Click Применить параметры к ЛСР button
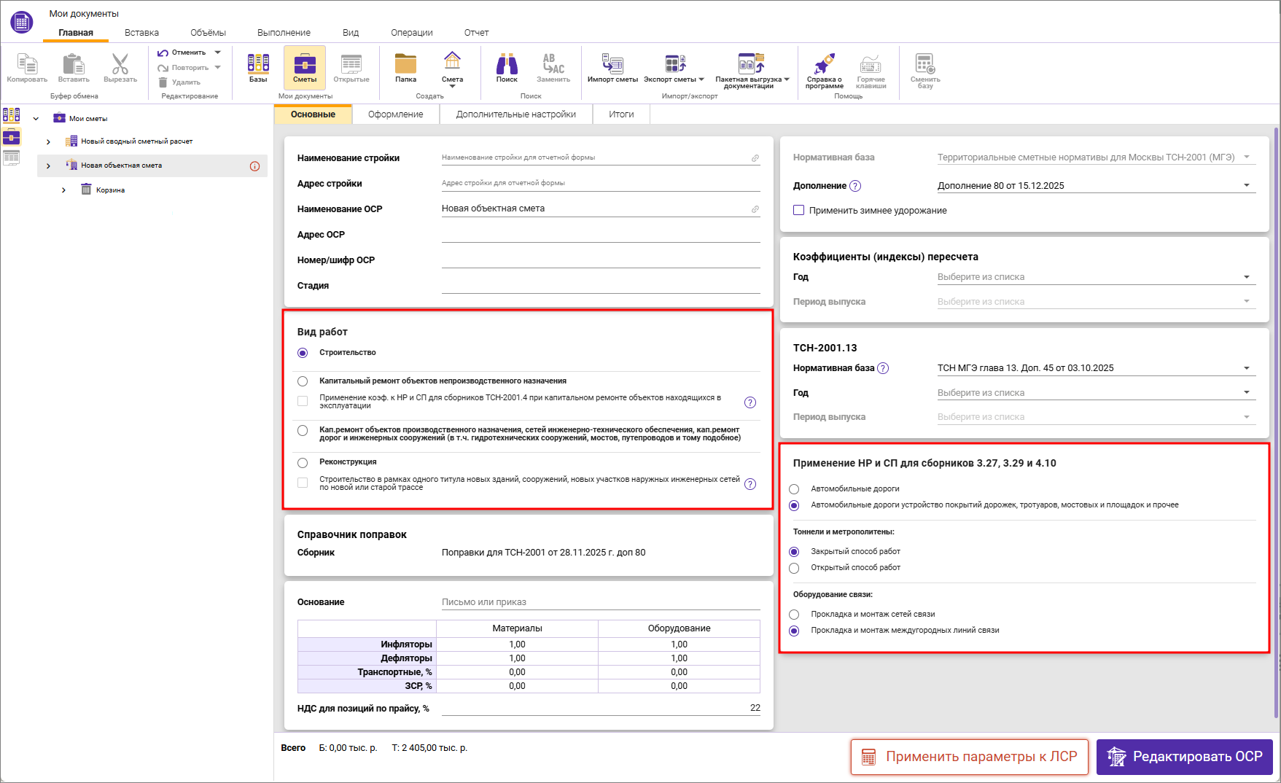The image size is (1281, 783). click(969, 757)
